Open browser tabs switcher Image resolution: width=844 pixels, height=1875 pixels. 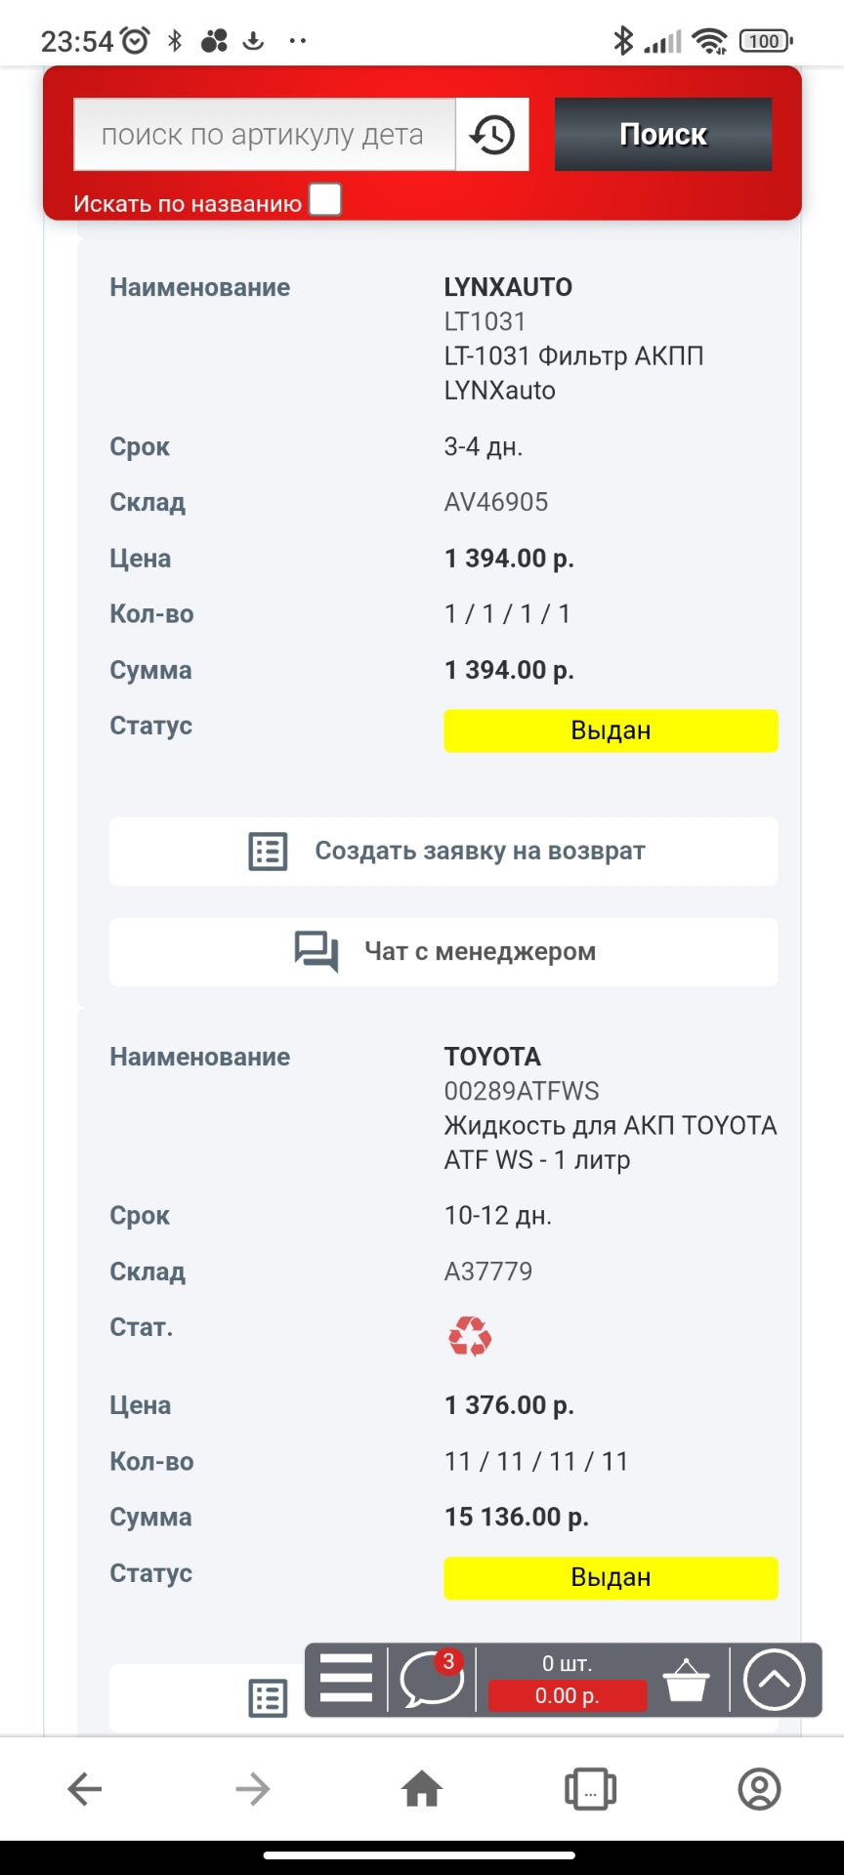tap(590, 1789)
